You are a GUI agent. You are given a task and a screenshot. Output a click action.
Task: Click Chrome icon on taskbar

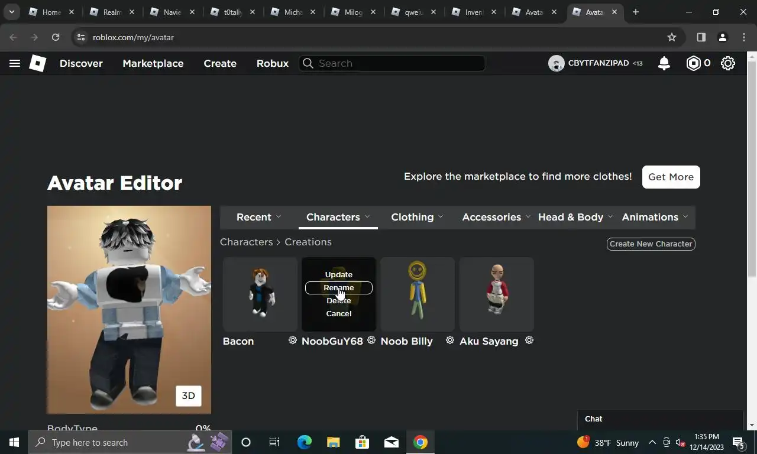tap(420, 442)
